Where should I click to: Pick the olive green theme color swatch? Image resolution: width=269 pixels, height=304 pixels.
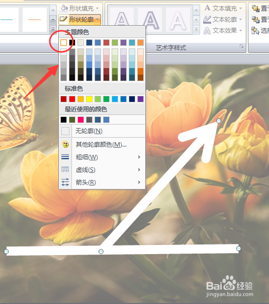[115, 43]
